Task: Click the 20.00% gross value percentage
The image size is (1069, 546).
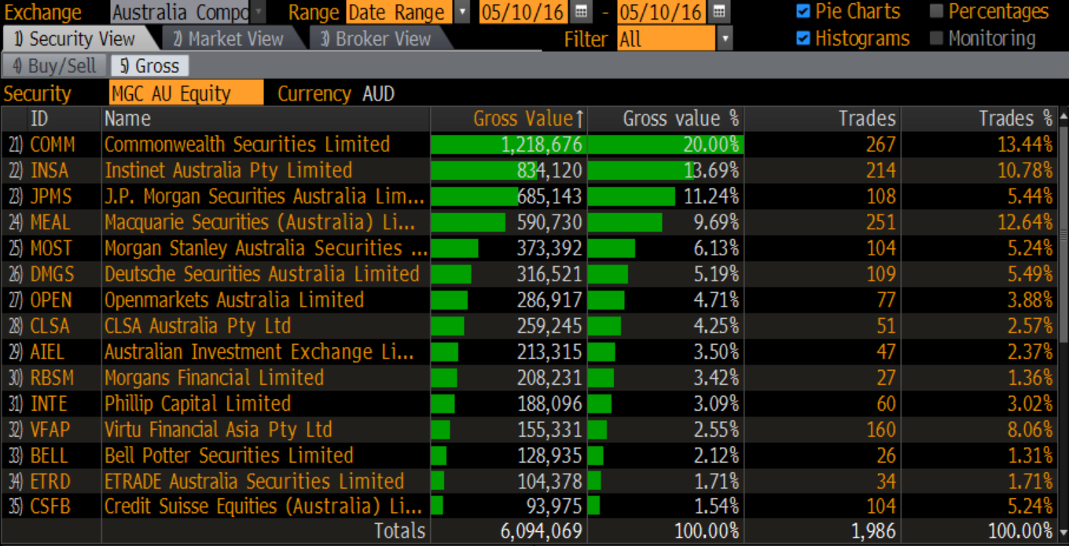Action: point(711,145)
